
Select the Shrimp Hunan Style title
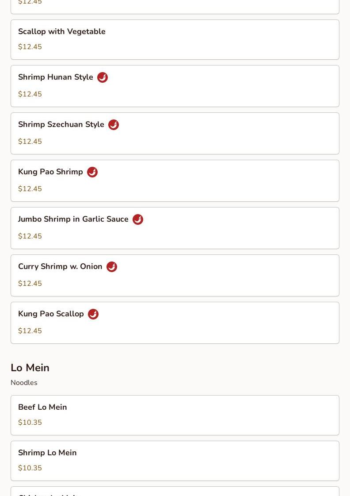click(x=56, y=77)
